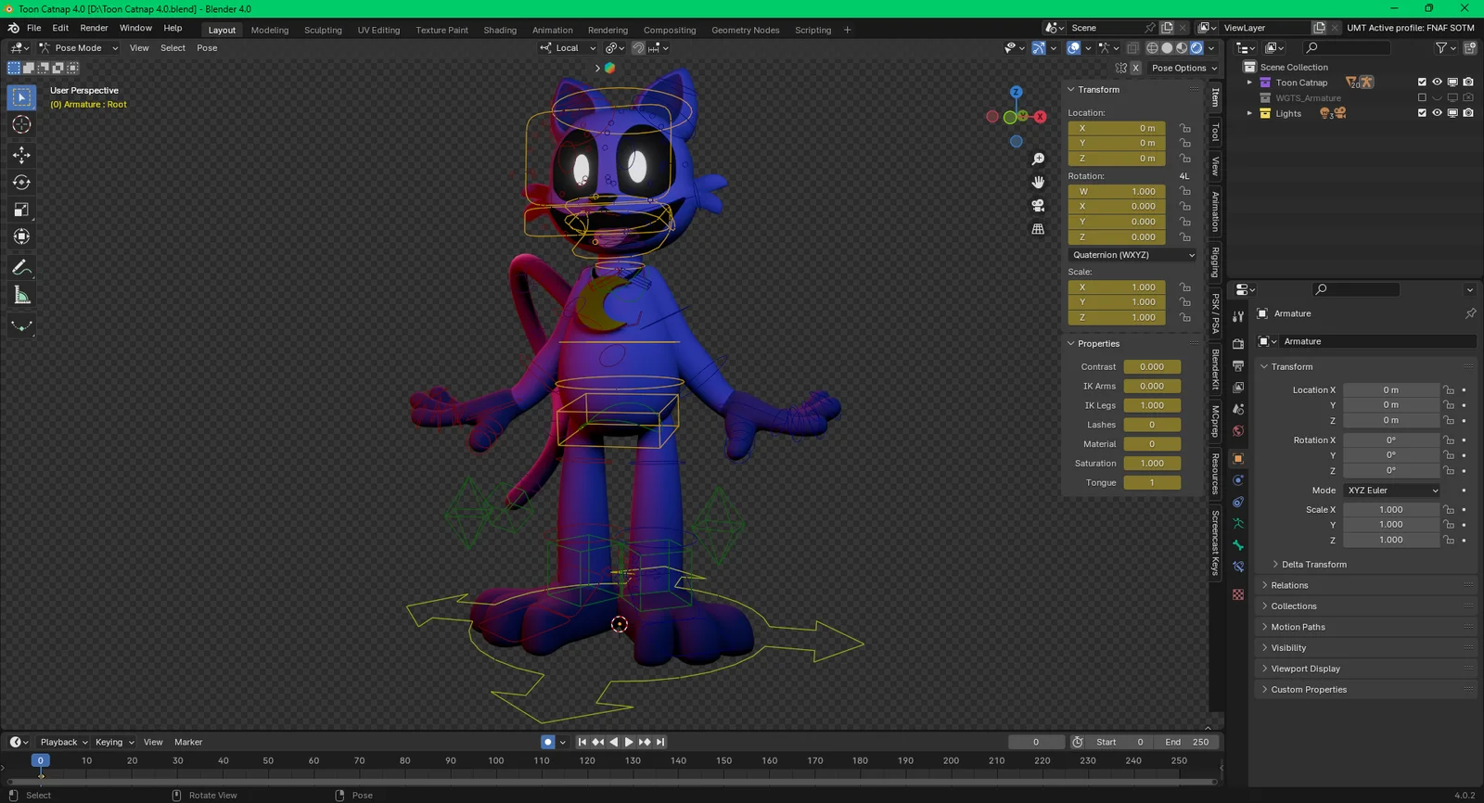Viewport: 1484px width, 803px height.
Task: Toggle camera view icon in viewport
Action: 1038,206
